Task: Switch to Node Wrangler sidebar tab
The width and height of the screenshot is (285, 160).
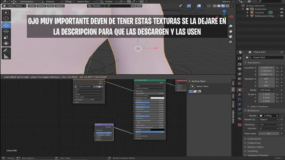Action: tap(233, 116)
